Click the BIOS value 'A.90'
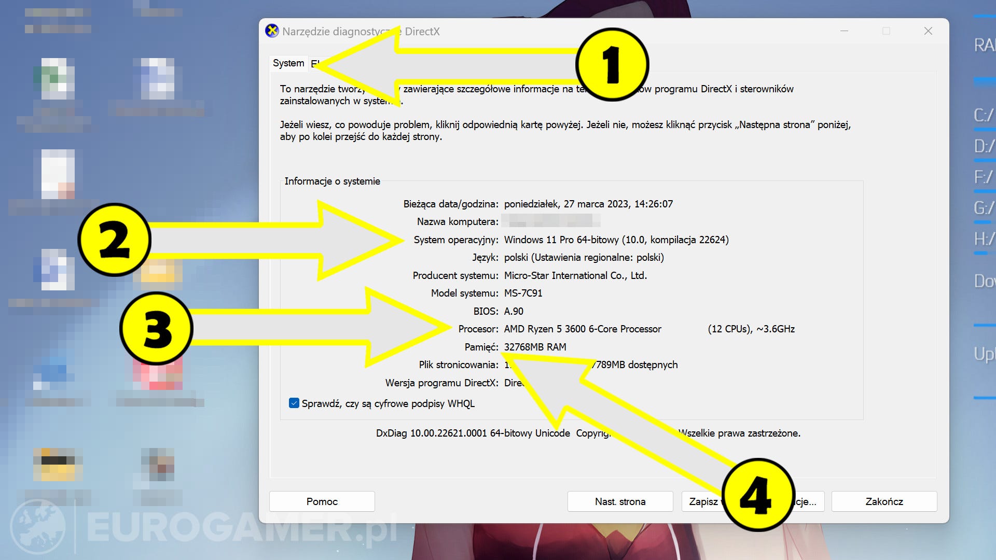Image resolution: width=996 pixels, height=560 pixels. pos(514,311)
